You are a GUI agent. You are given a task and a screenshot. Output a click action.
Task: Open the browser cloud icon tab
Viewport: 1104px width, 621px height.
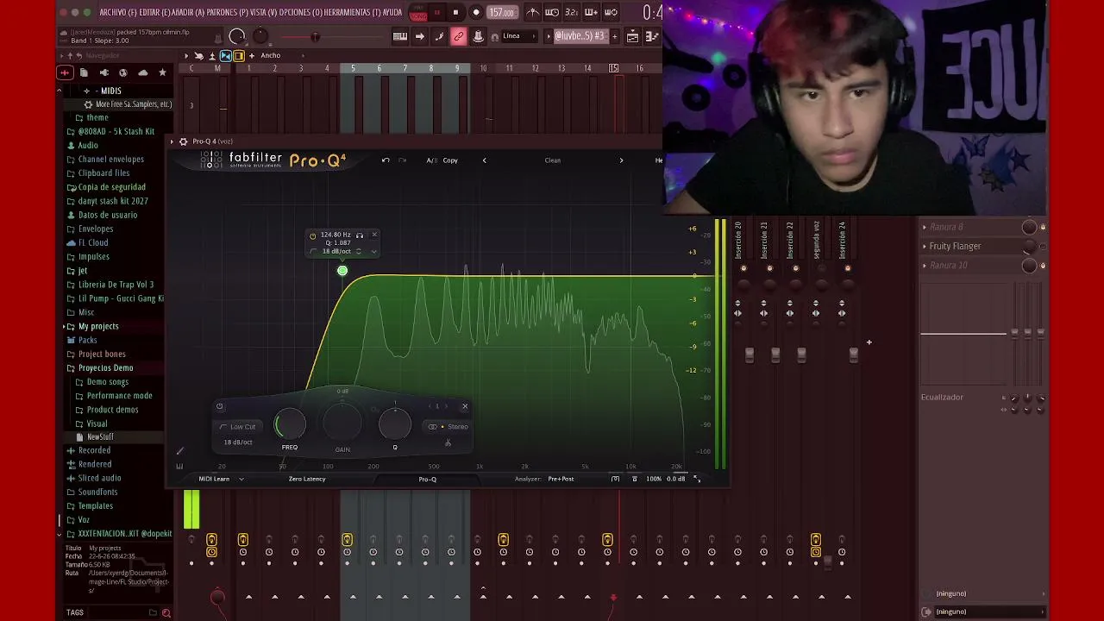(x=143, y=72)
